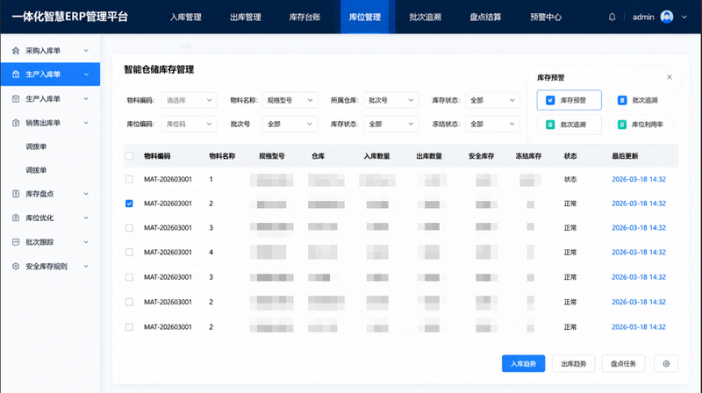This screenshot has height=393, width=702.
Task: Click the notification bell icon
Action: click(x=612, y=17)
